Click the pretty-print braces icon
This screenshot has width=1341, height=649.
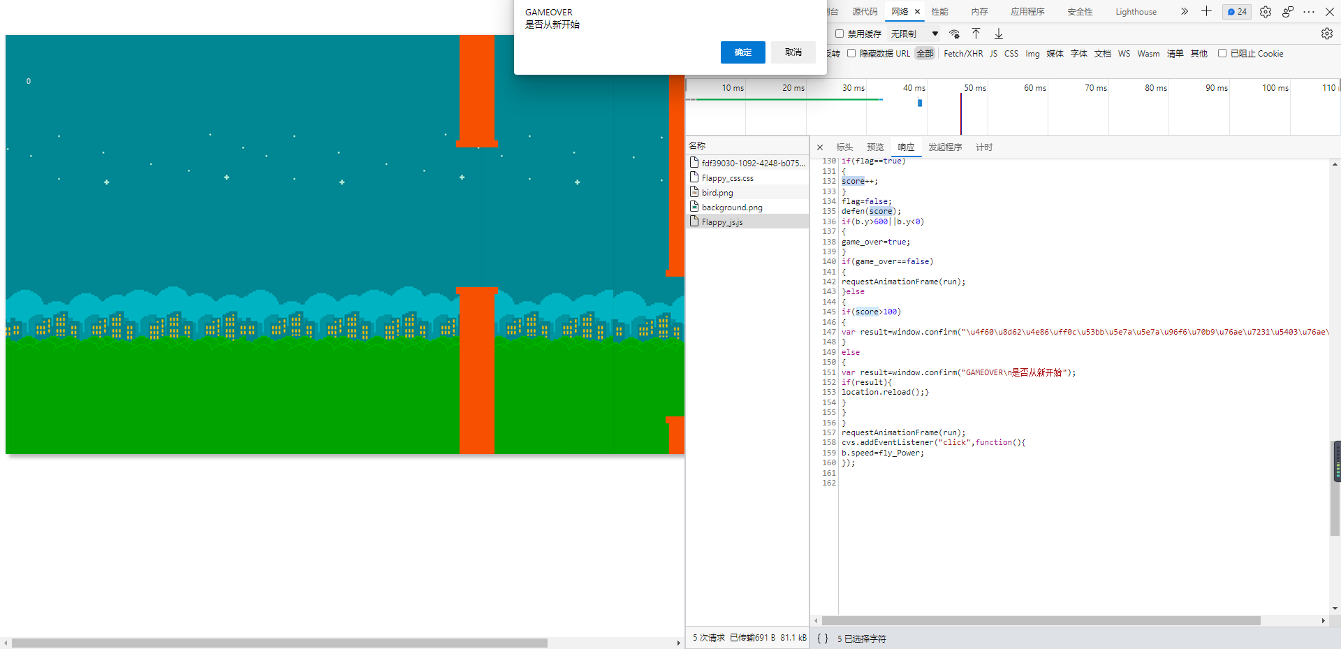coord(823,639)
